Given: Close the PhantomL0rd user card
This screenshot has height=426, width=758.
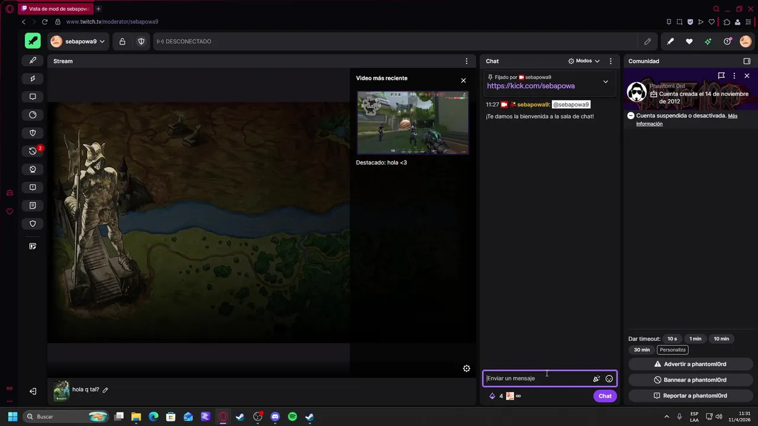Looking at the screenshot, I should [x=747, y=76].
